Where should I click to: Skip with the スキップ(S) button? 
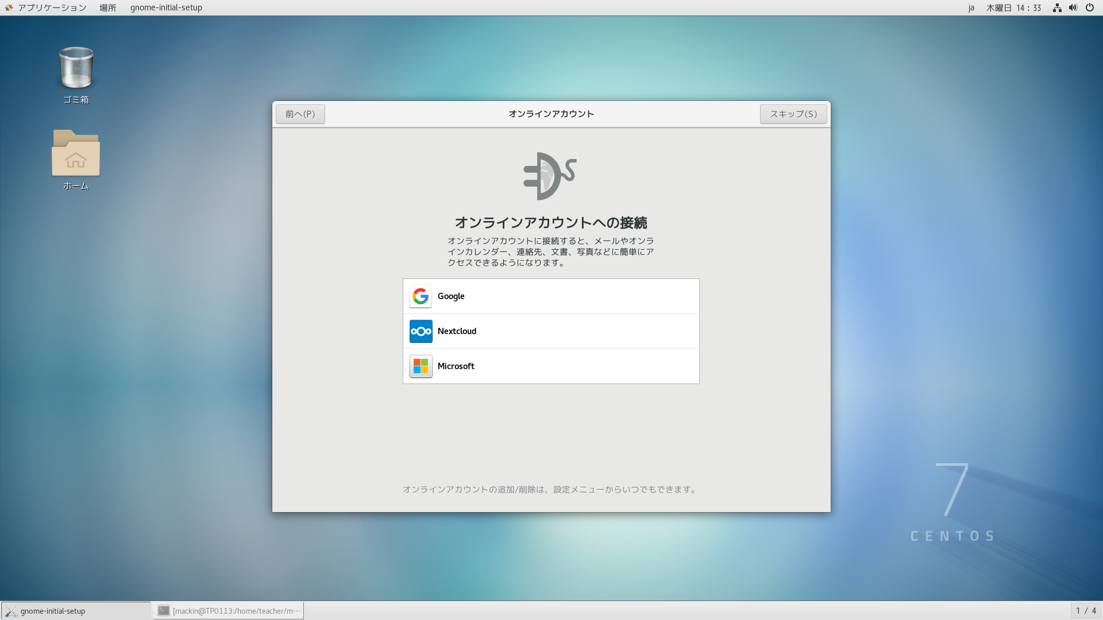pyautogui.click(x=793, y=114)
